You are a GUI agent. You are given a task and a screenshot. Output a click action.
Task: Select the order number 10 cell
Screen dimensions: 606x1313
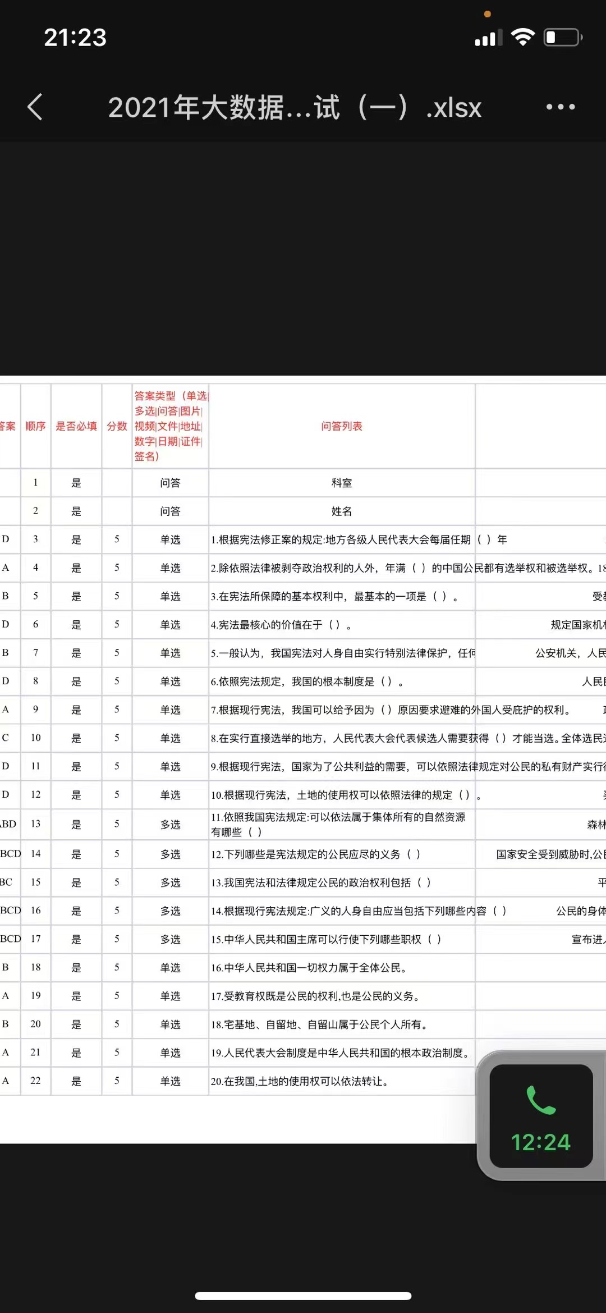[x=35, y=738]
